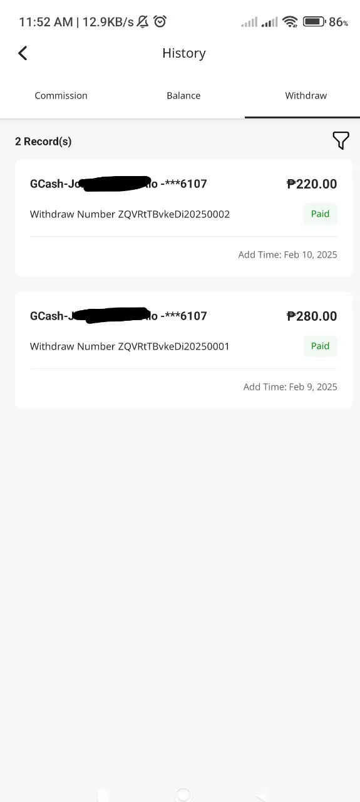Open the ₱220.00 withdrawal record
The width and height of the screenshot is (360, 802).
(183, 217)
